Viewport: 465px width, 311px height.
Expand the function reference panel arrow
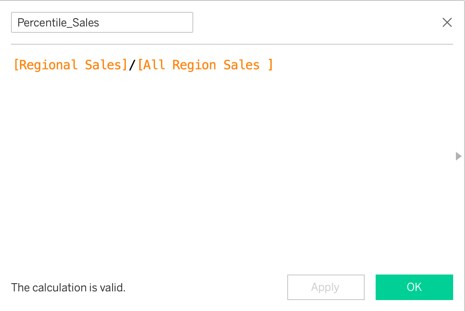tap(459, 156)
